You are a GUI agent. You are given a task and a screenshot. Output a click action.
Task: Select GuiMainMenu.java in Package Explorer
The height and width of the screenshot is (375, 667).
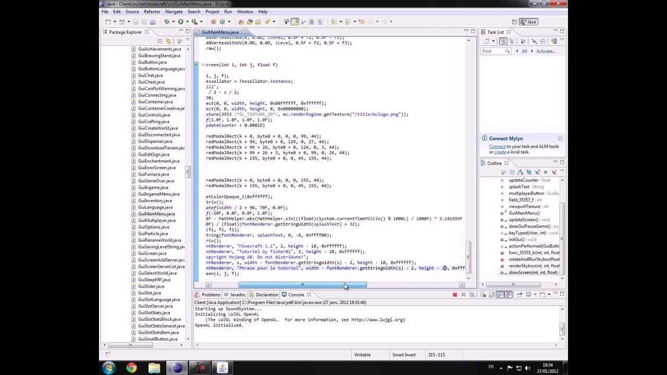(156, 214)
